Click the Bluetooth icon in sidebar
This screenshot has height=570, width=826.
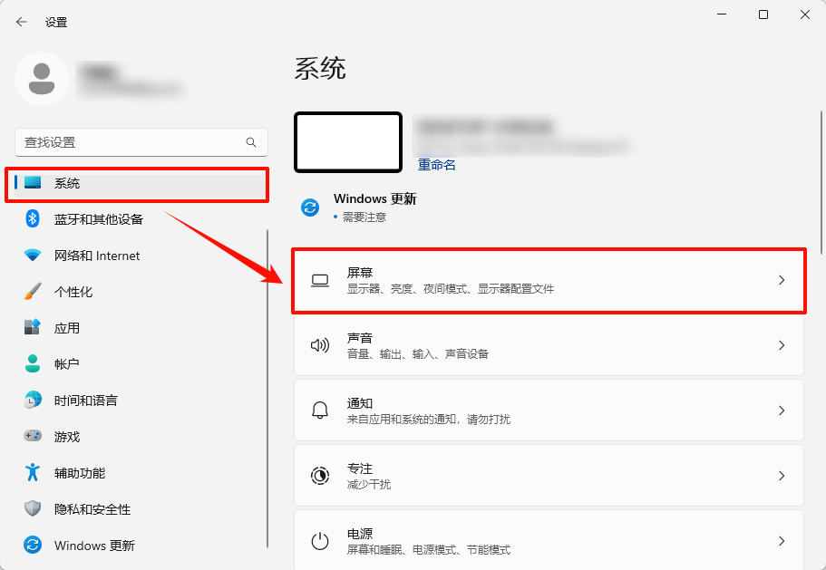pos(33,219)
